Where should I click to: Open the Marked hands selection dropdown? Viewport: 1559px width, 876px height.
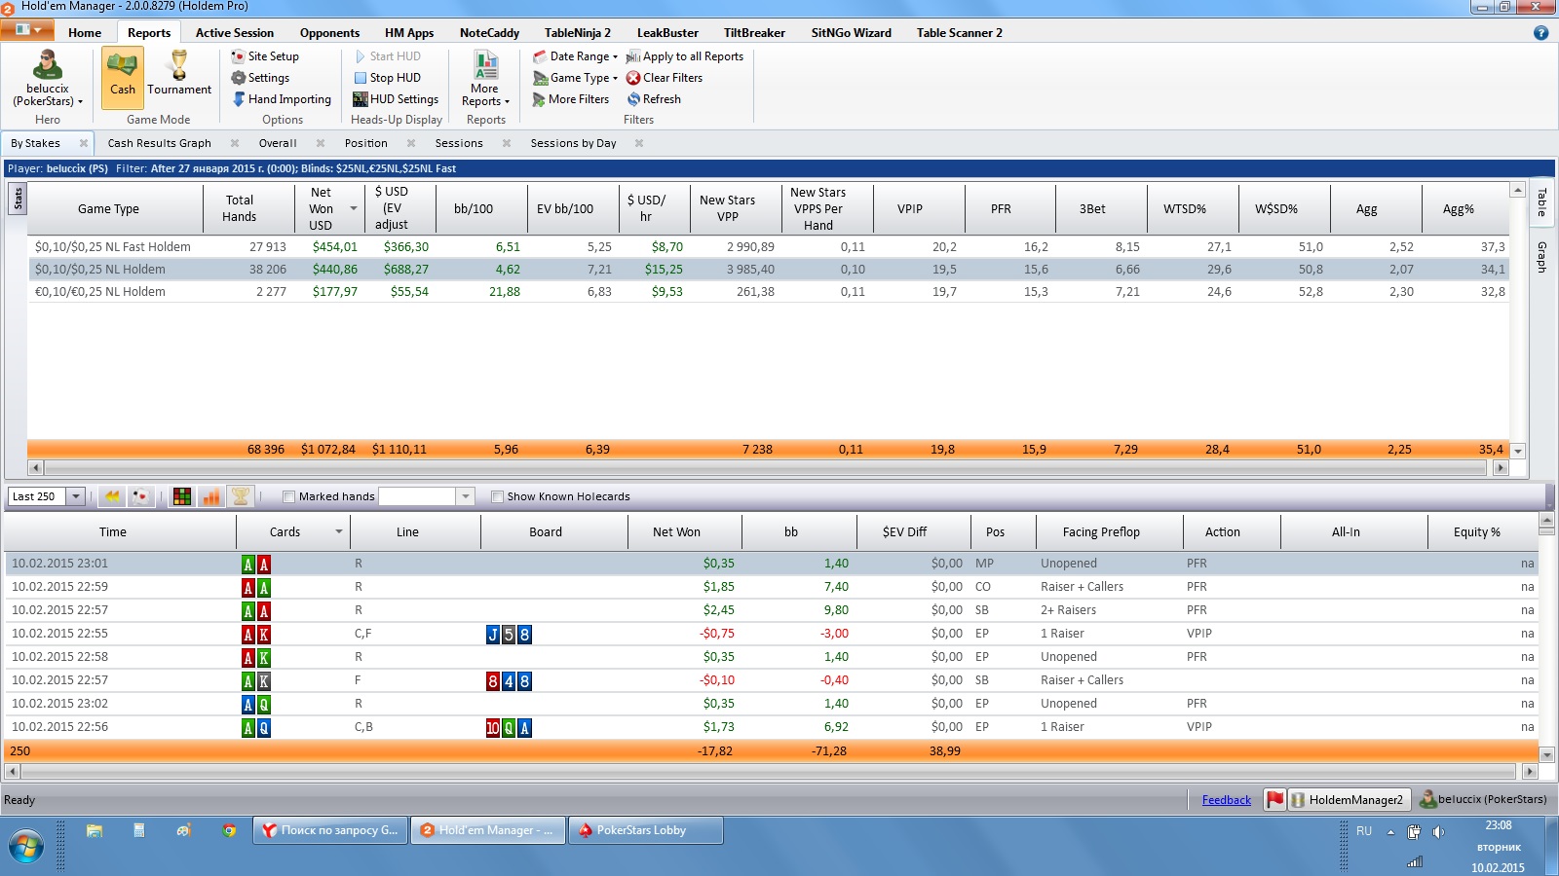pos(466,496)
